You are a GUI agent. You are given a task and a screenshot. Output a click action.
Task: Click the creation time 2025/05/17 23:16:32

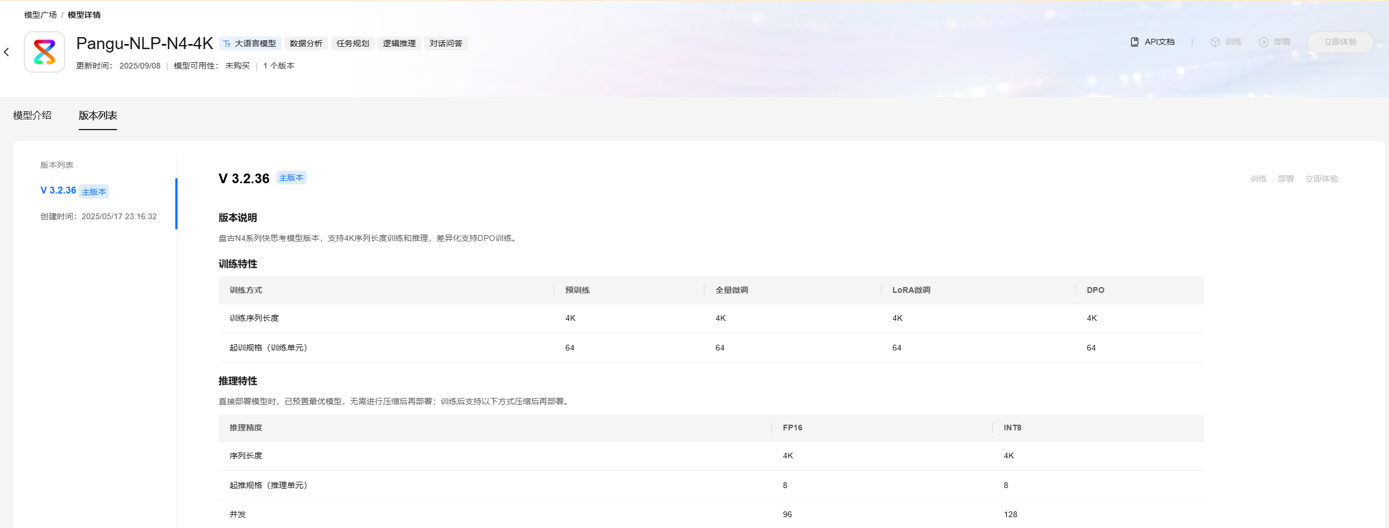point(119,217)
